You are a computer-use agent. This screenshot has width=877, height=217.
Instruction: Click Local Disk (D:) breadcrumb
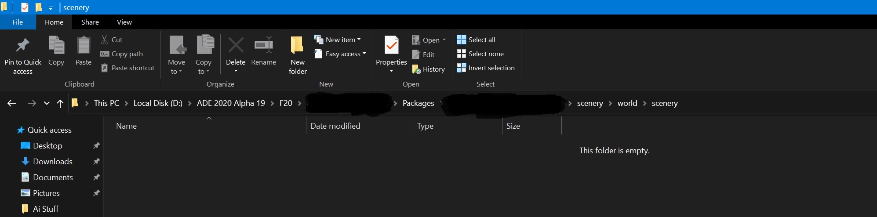[158, 103]
